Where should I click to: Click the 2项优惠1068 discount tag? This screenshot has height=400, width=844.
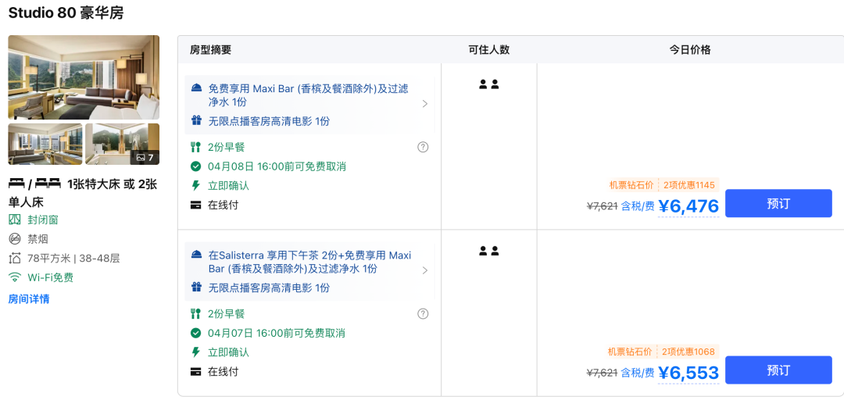tap(688, 352)
